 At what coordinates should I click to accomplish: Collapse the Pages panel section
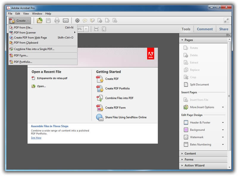click(182, 40)
